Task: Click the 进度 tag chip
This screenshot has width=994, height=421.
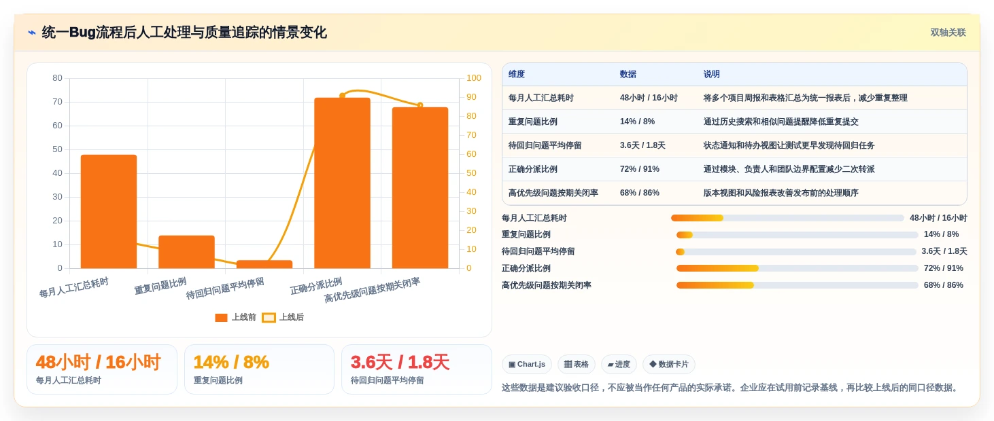Action: coord(619,364)
